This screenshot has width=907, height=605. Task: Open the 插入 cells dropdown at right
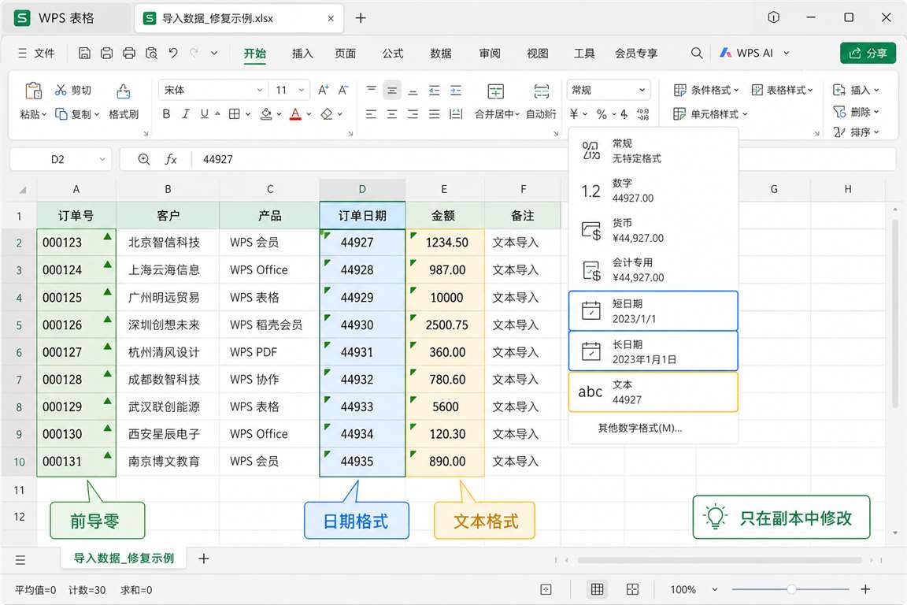856,90
